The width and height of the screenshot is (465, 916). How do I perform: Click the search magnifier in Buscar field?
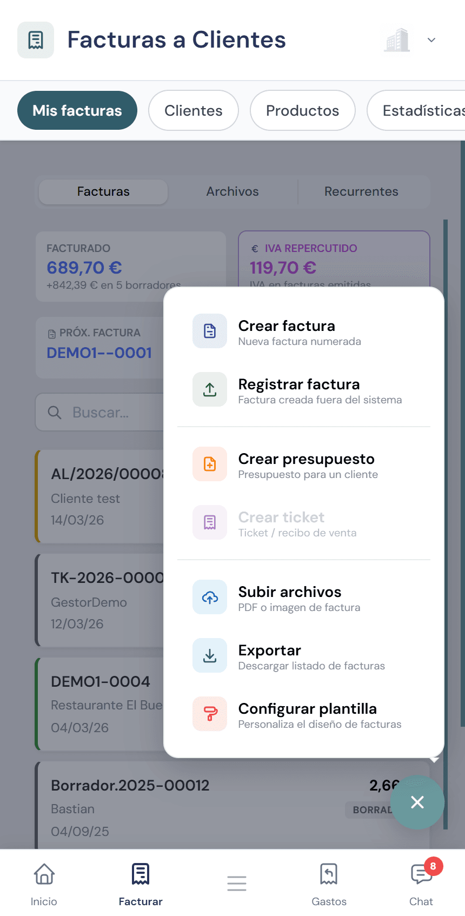[x=55, y=412]
